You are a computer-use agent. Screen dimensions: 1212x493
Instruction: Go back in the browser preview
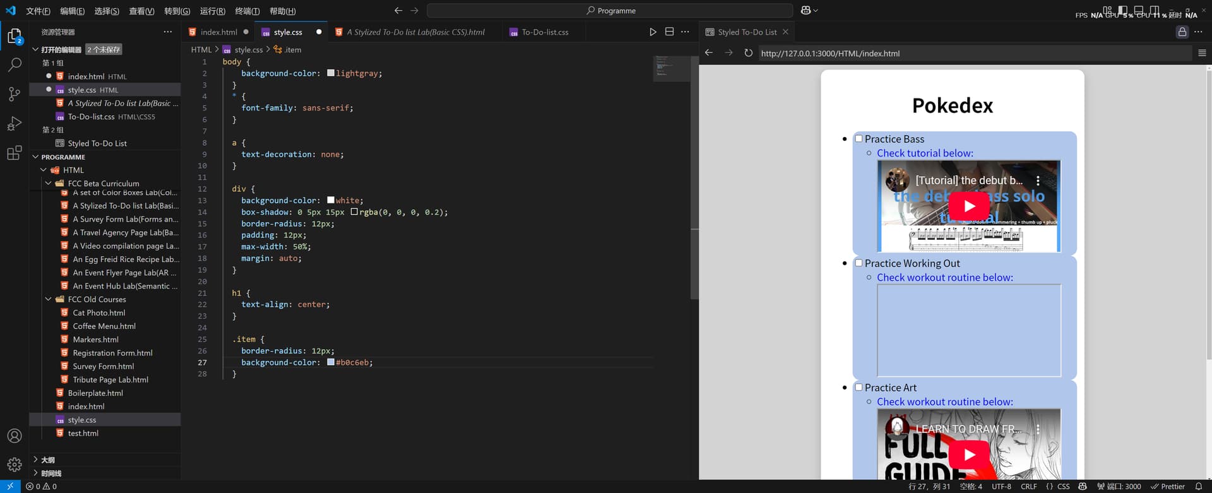709,53
